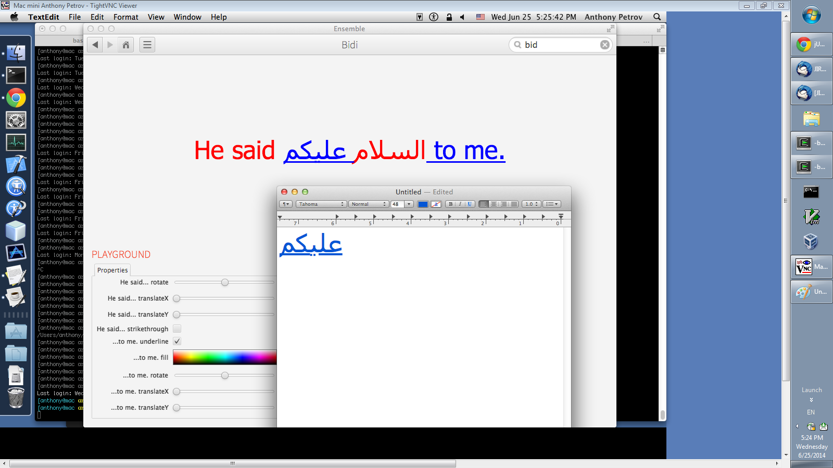Apply center text alignment
Viewport: 833px width, 468px height.
(494, 204)
